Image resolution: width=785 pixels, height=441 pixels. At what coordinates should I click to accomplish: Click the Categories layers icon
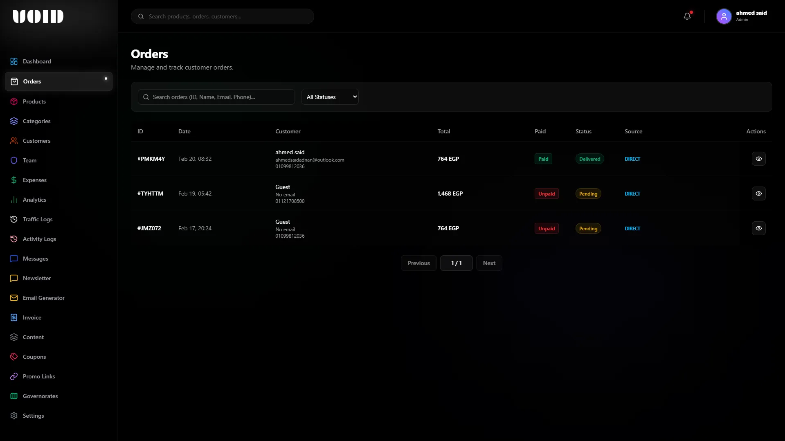(14, 121)
